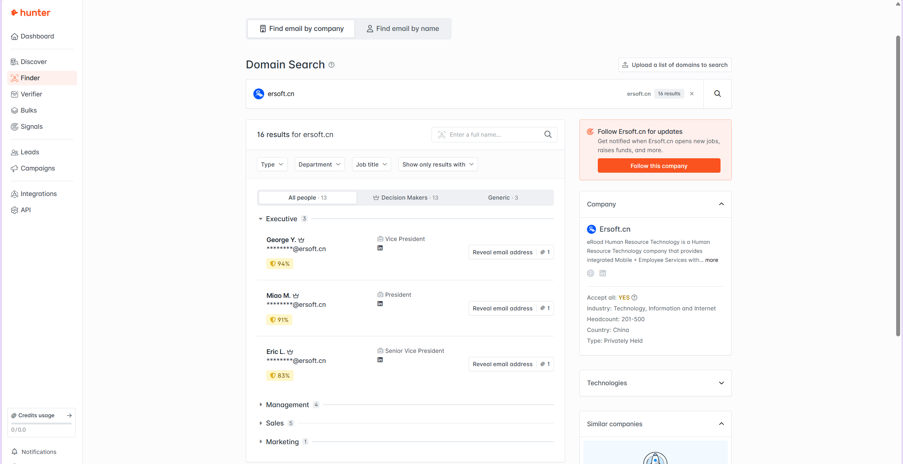This screenshot has height=464, width=903.
Task: Open George Y.'s LinkedIn icon
Action: pyautogui.click(x=380, y=248)
